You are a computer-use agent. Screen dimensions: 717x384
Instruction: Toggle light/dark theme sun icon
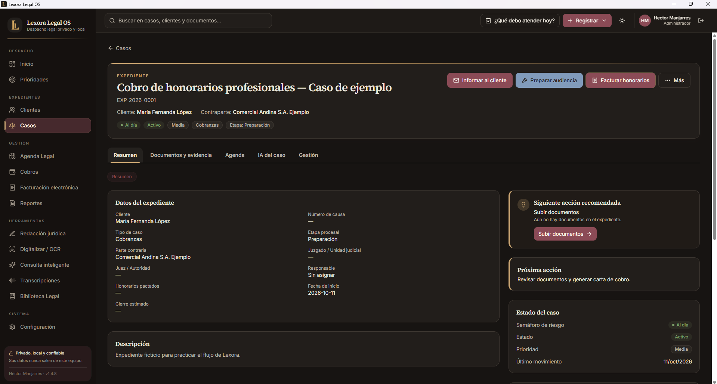(x=622, y=21)
